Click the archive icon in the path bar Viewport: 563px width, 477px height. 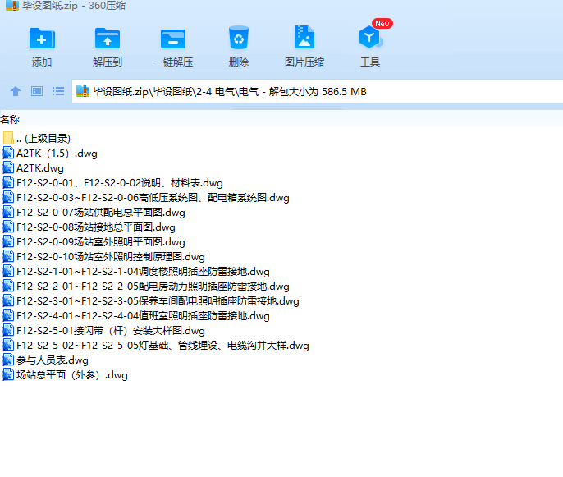[x=83, y=91]
